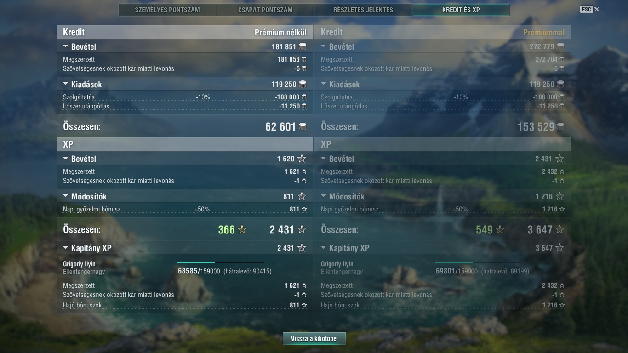
Task: Click the star icon in the Módosítók 811 row
Action: [x=302, y=196]
